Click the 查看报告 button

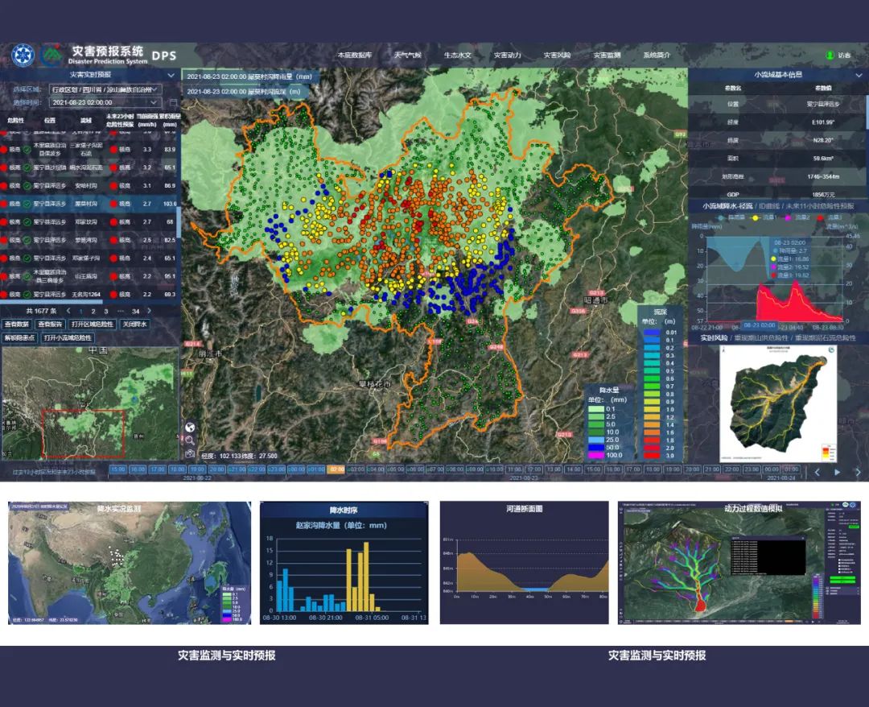50,325
